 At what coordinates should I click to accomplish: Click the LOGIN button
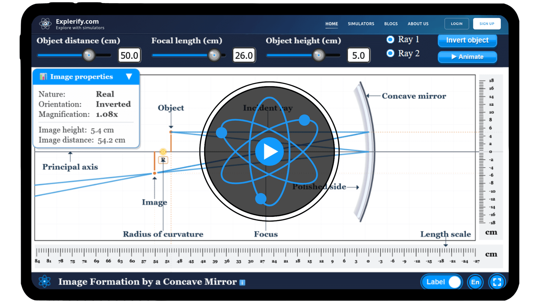click(456, 24)
